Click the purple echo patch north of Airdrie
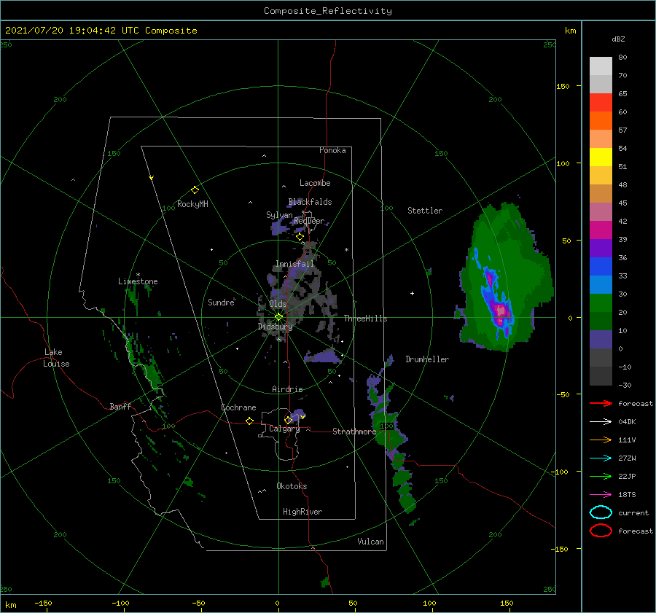 324,356
